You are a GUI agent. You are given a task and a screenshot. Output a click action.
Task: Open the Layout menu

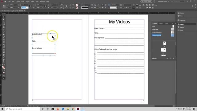point(18,2)
